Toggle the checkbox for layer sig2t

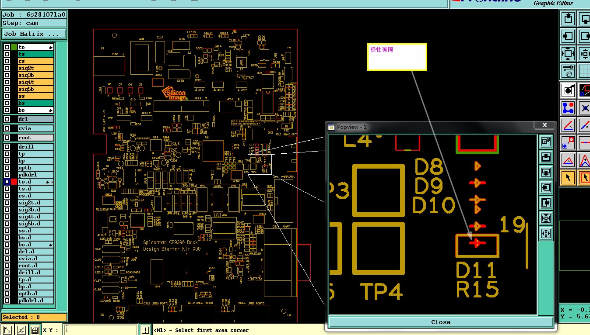click(x=7, y=68)
